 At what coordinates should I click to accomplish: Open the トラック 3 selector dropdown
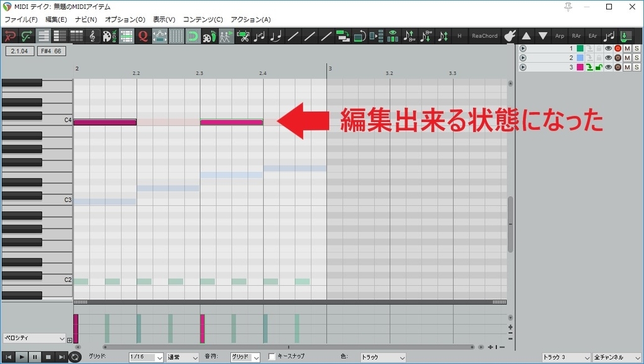pyautogui.click(x=567, y=357)
